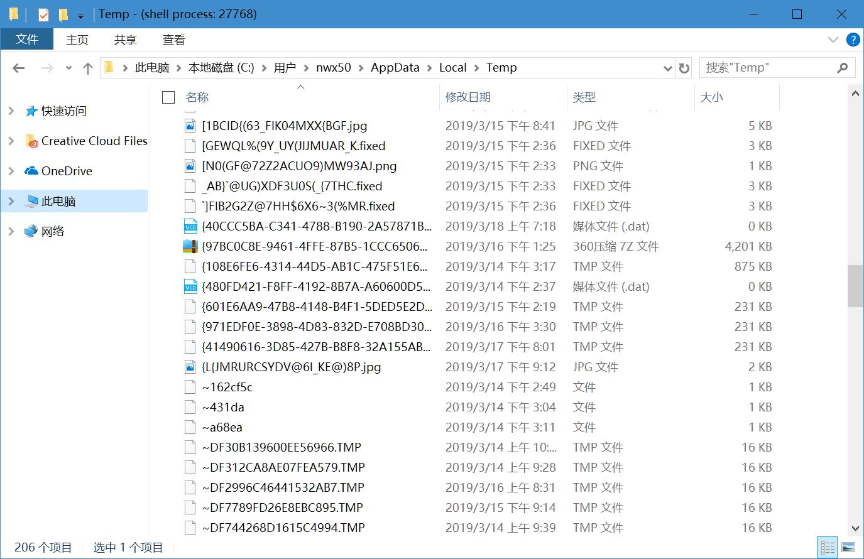Viewport: 864px width, 559px height.
Task: Navigate to AppData in breadcrumb path
Action: coord(395,68)
